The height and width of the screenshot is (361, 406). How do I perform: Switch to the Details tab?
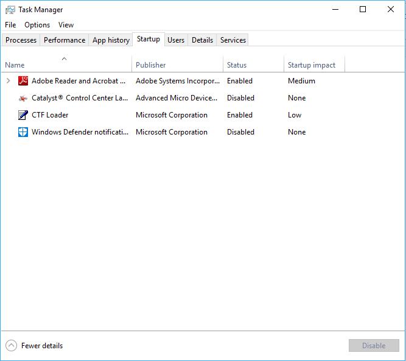pos(202,40)
